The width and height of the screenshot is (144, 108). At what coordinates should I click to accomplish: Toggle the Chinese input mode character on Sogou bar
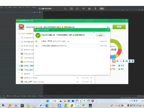click(118, 61)
